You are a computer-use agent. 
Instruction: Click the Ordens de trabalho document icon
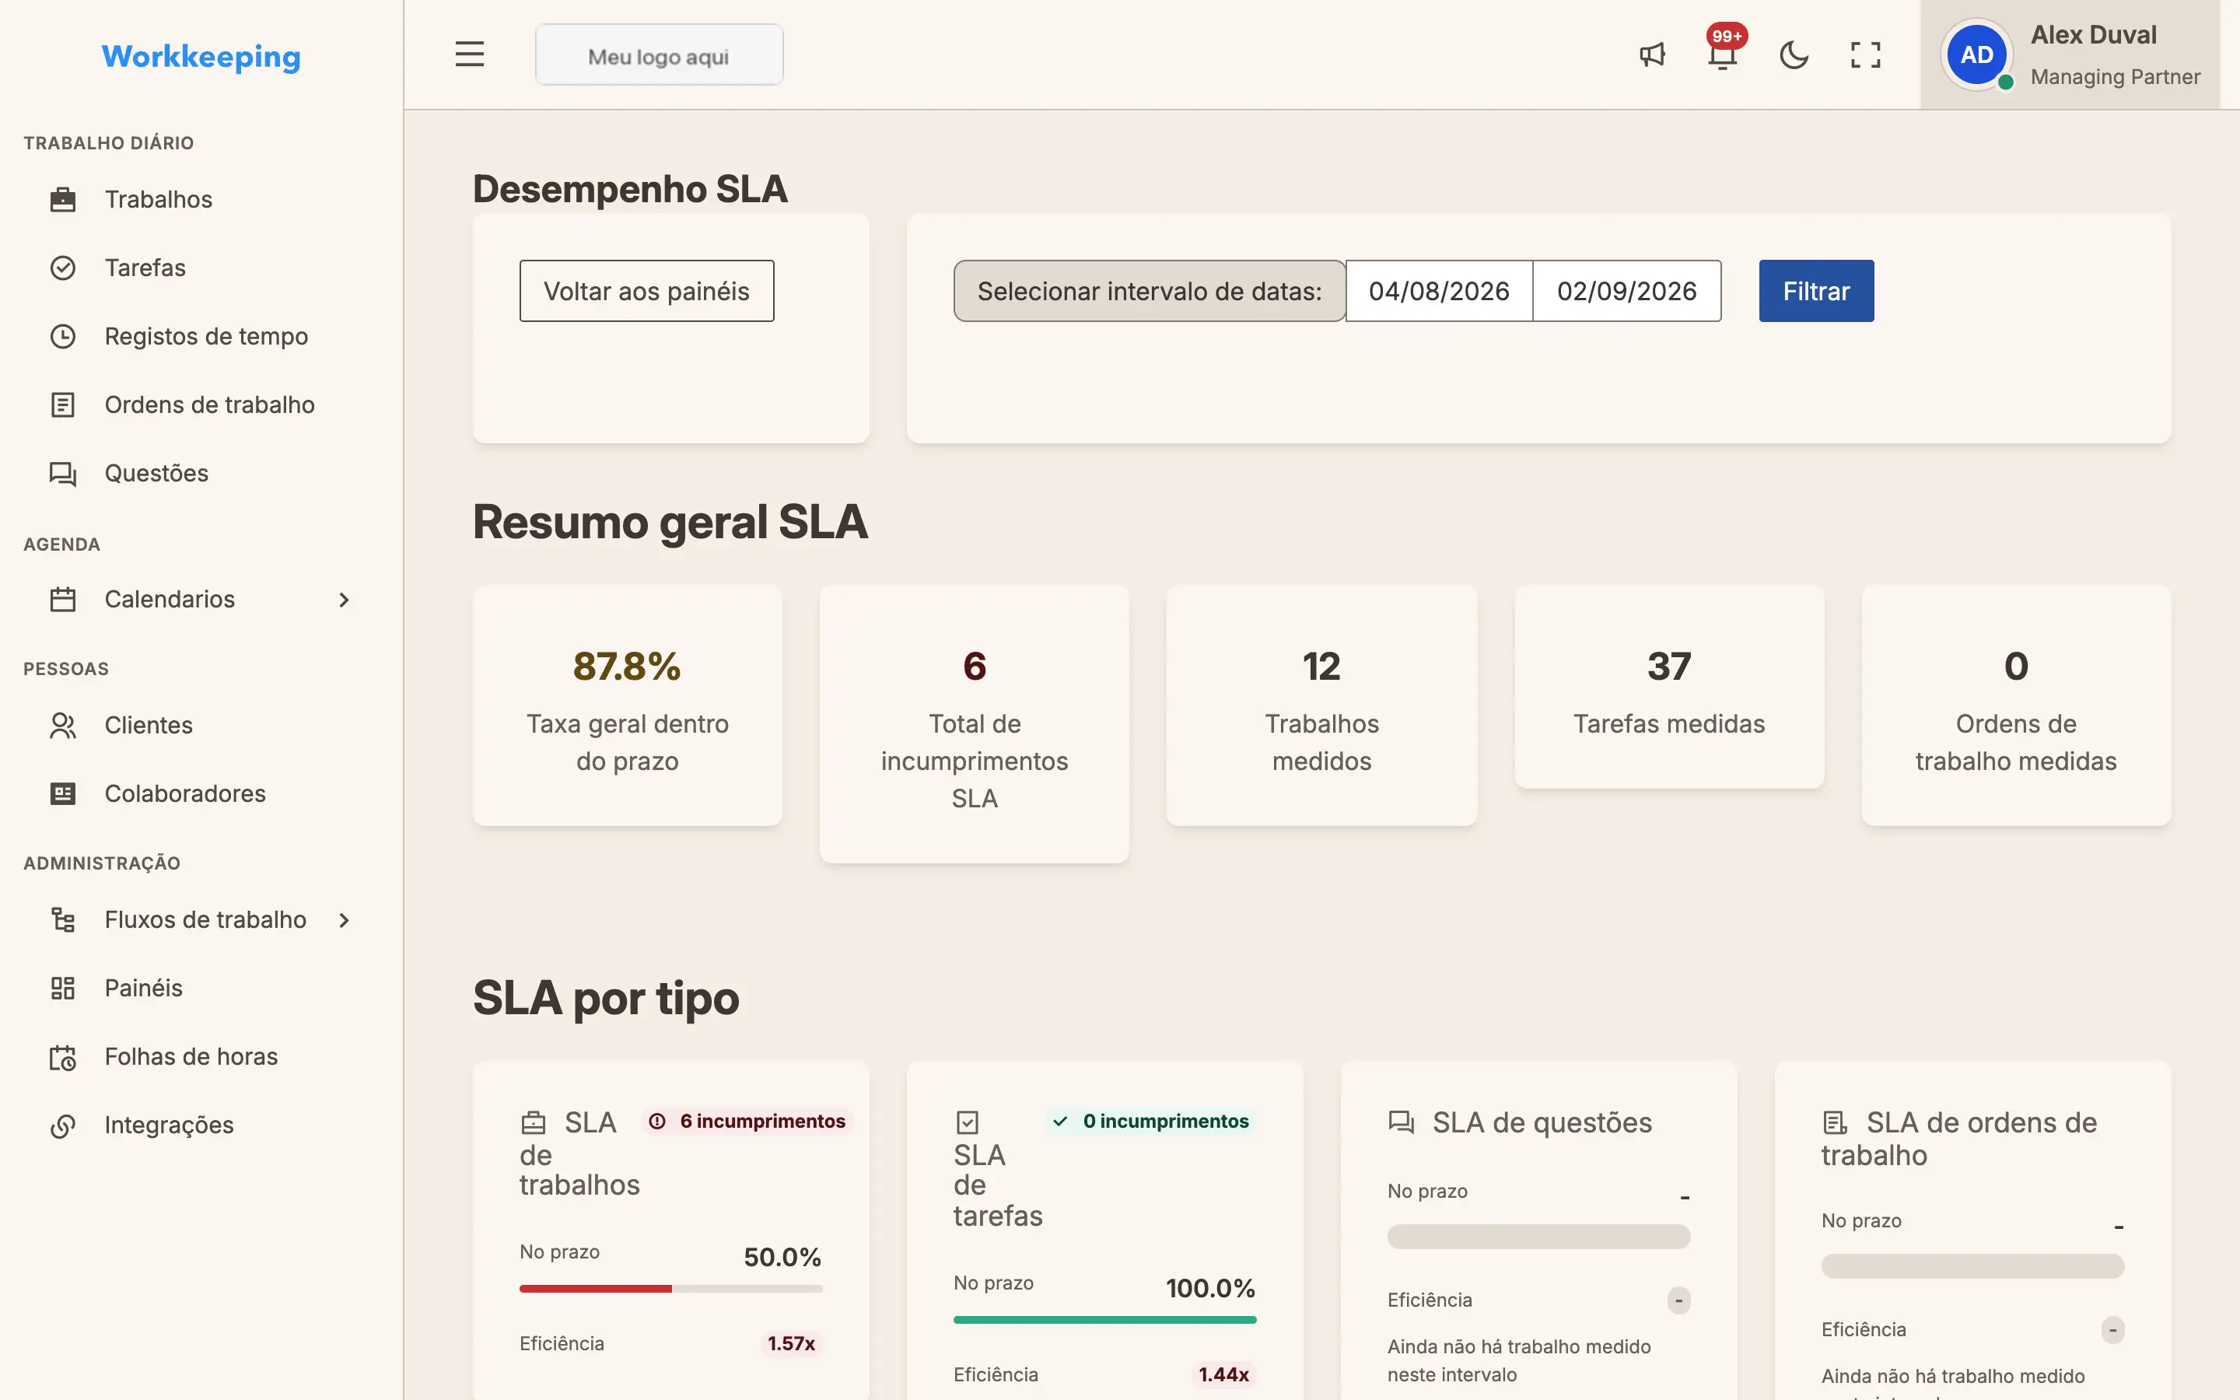pyautogui.click(x=63, y=404)
